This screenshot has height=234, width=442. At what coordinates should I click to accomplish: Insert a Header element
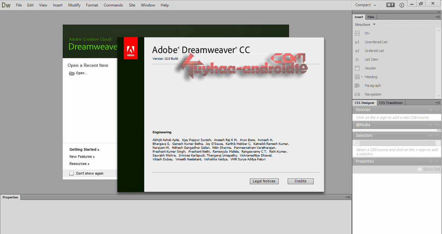pos(370,68)
